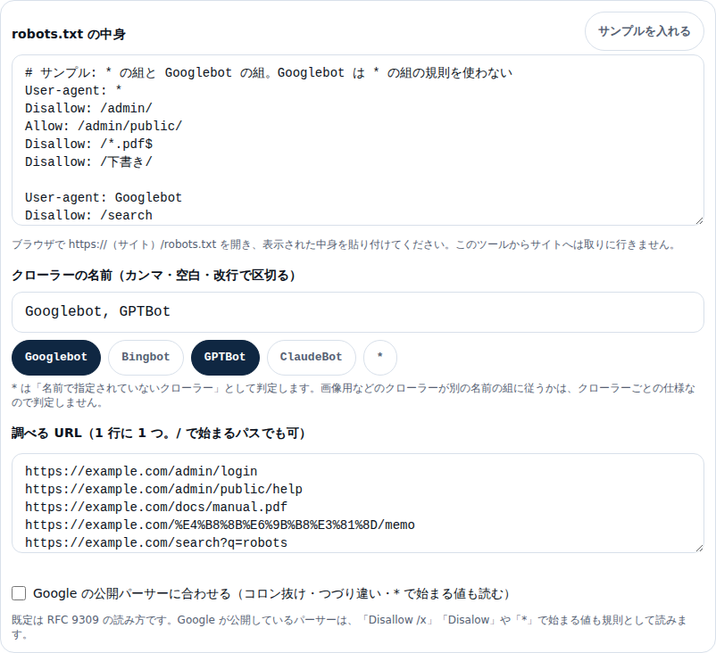Click the crawler names input with Googlebot, GPTBot
The width and height of the screenshot is (716, 653).
pyautogui.click(x=357, y=312)
